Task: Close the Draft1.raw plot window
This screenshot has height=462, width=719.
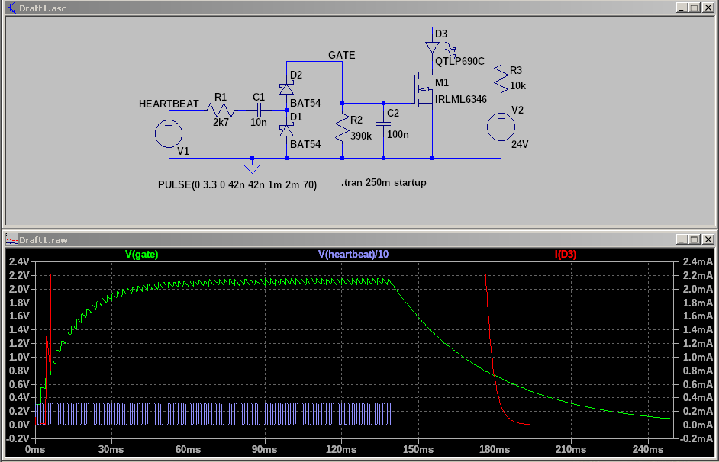Action: click(708, 239)
